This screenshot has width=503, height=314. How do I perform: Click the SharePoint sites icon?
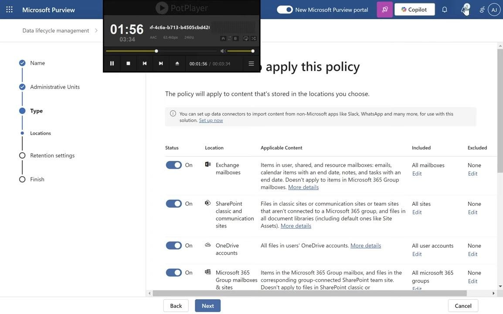click(208, 203)
